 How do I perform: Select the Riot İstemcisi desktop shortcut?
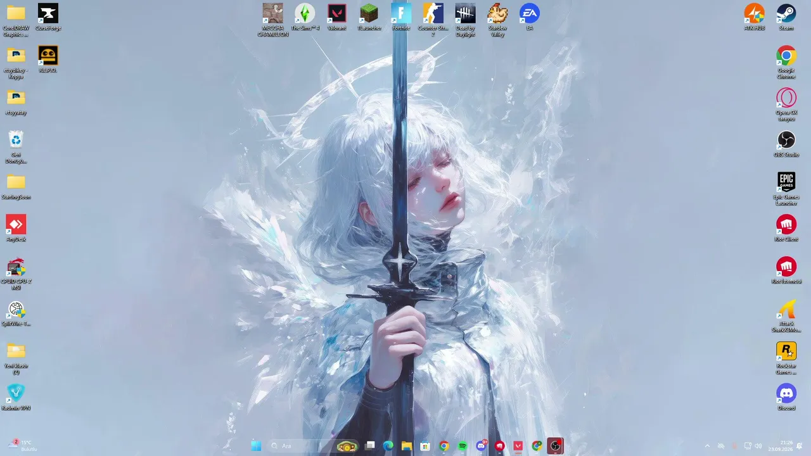[786, 270]
